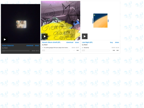Viewport: 144px width, 108px height.
Task: Click 'by Mesh' under Late Night EP
Action: pyautogui.click(x=85, y=45)
